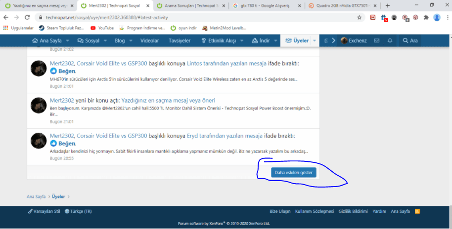The width and height of the screenshot is (452, 229).
Task: Open the oyun indir bookmark
Action: 183,28
